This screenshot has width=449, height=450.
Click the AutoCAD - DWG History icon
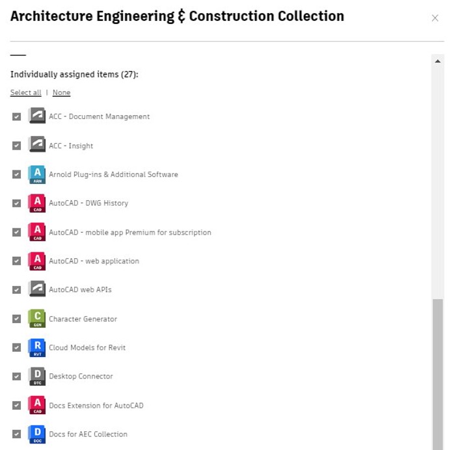click(x=37, y=203)
